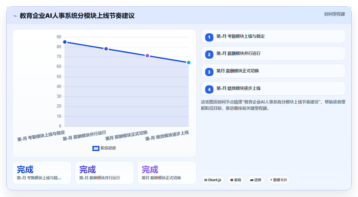The image size is (358, 197).
Task: Click the Chart.js tag chip
Action: (x=213, y=180)
